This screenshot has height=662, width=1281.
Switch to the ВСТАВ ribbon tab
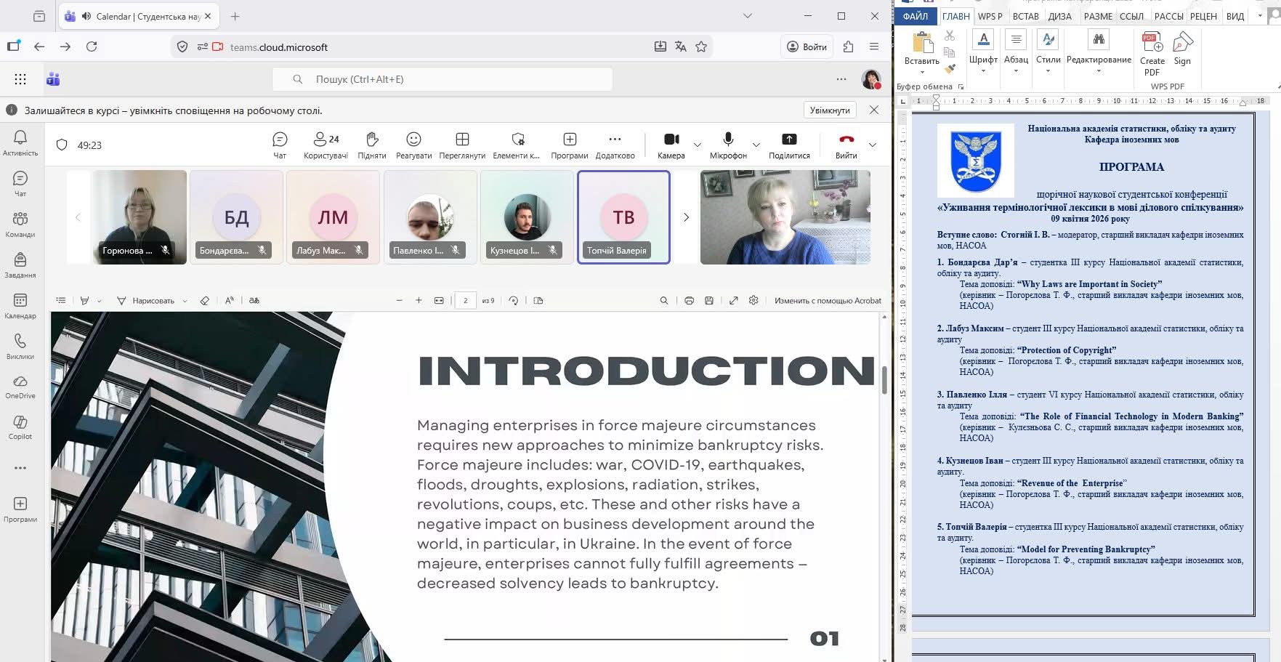1025,16
